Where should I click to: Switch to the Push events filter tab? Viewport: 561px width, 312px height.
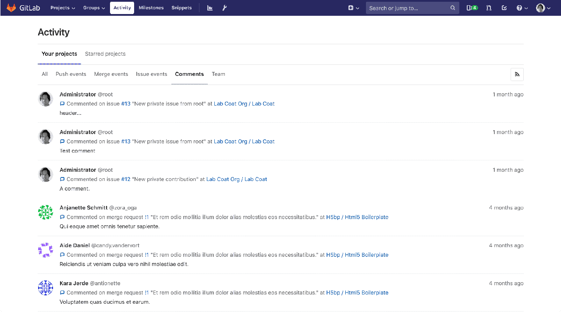[x=71, y=74]
